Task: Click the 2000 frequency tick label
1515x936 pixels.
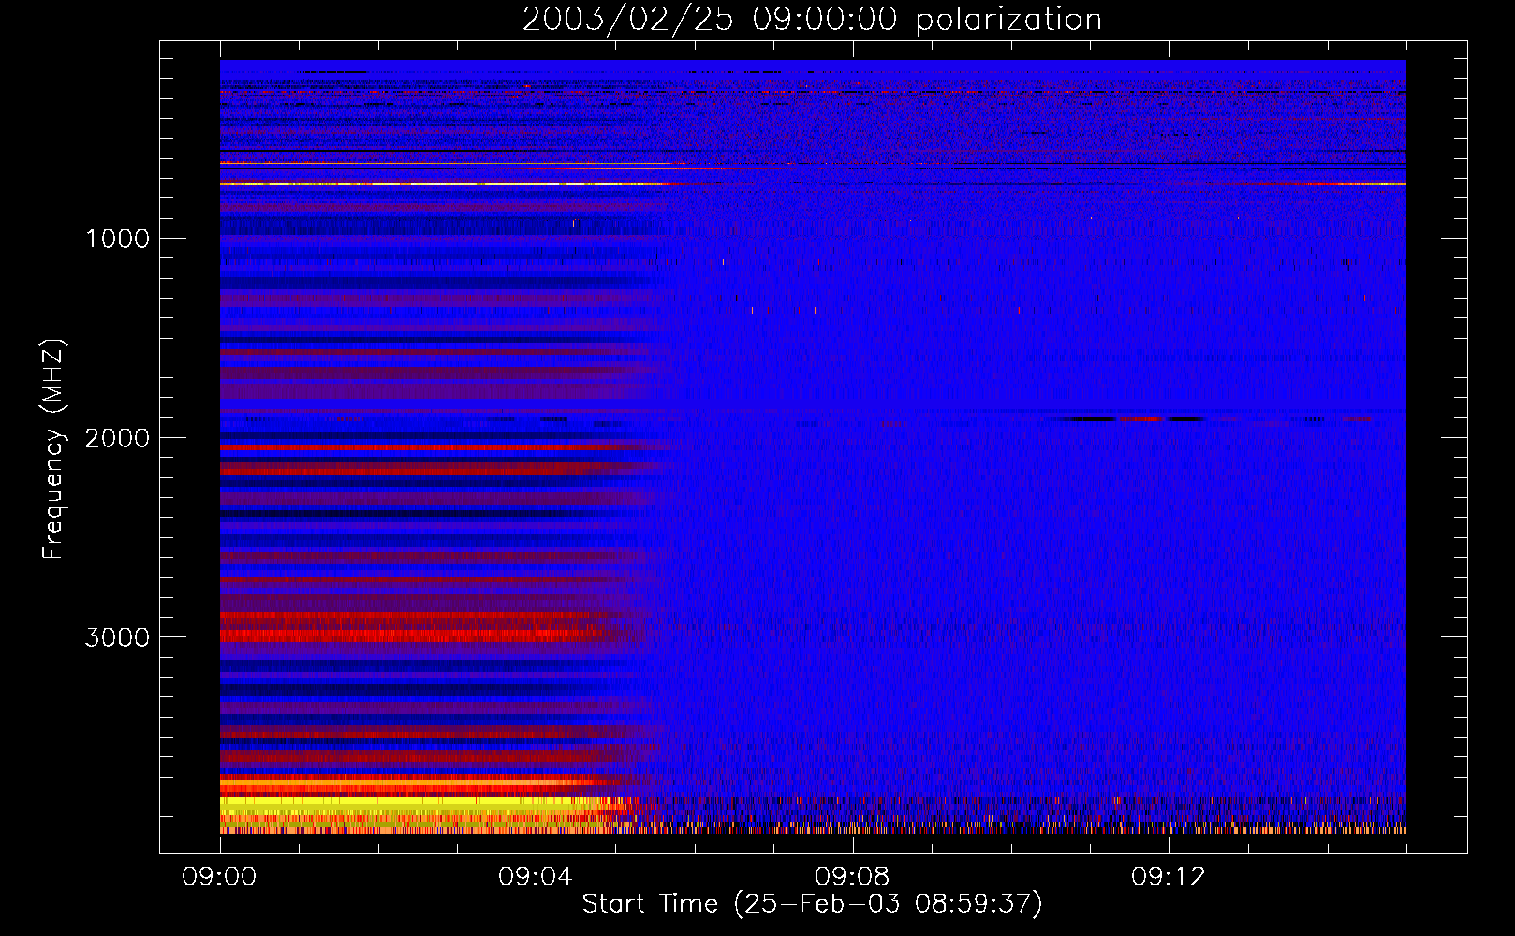Action: (117, 438)
